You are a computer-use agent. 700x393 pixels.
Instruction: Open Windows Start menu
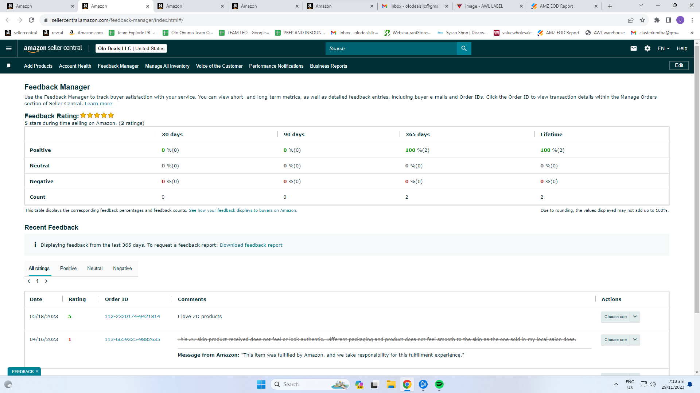coord(261,384)
